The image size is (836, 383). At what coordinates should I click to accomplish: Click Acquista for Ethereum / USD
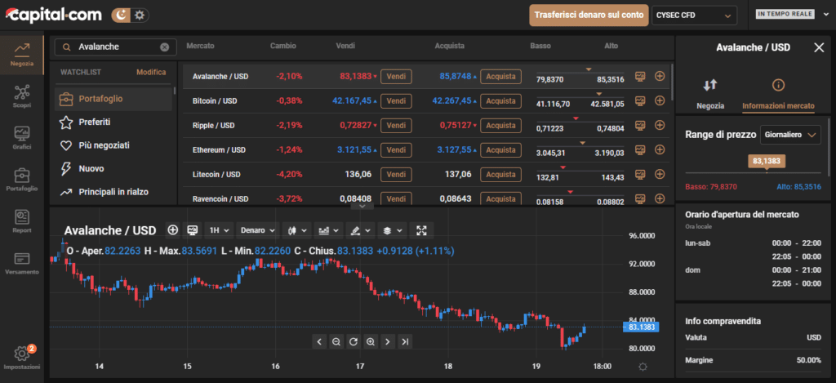pos(500,150)
